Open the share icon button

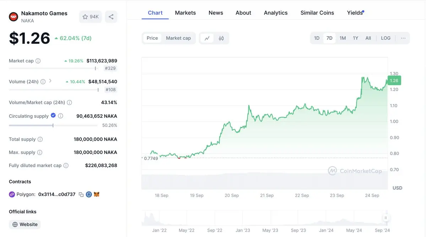click(111, 17)
